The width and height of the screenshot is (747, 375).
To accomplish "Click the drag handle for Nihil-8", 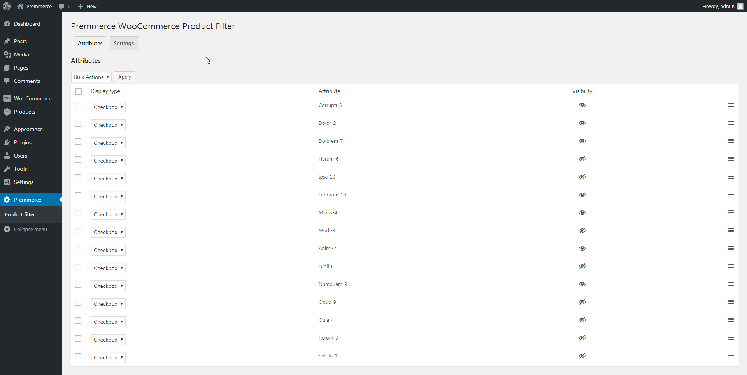I will [x=731, y=266].
